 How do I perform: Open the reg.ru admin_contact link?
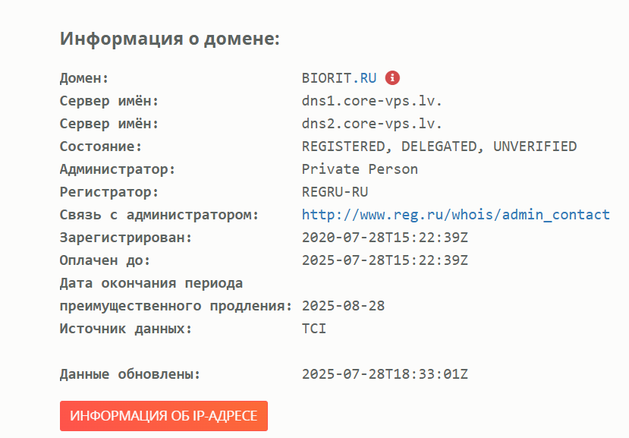455,215
